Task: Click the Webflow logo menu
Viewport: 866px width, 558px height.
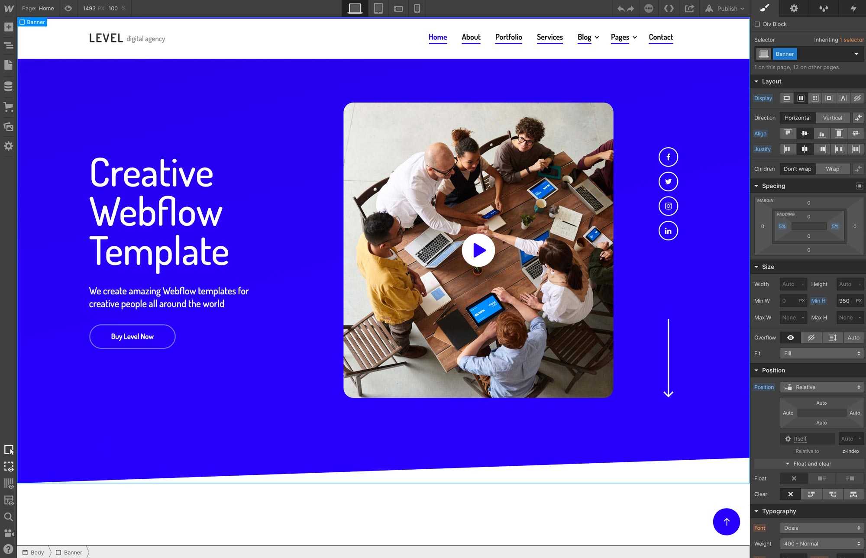Action: click(9, 8)
